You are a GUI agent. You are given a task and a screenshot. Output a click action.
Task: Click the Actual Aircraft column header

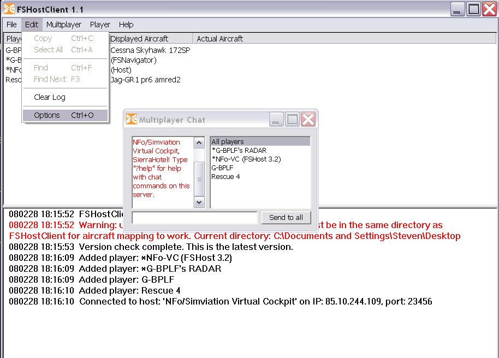coord(220,39)
